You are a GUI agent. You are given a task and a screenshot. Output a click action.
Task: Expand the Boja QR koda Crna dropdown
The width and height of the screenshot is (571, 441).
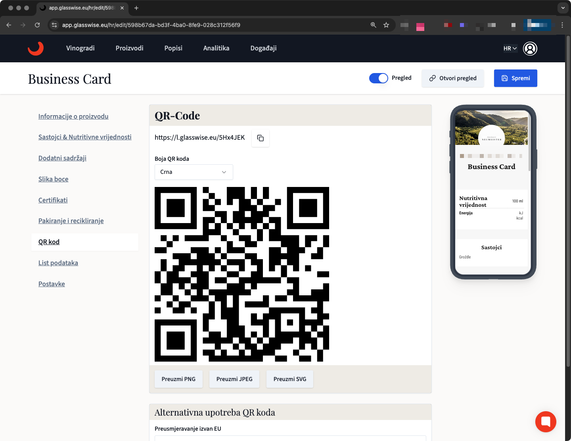point(194,172)
